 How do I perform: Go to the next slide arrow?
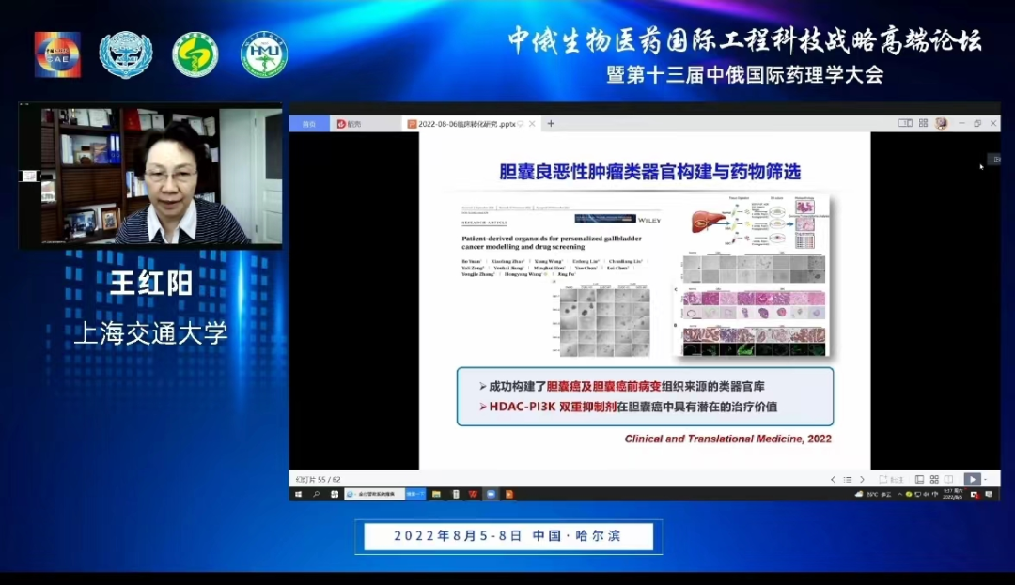[862, 479]
